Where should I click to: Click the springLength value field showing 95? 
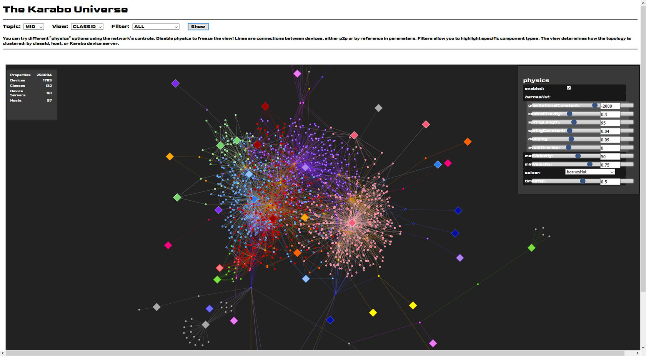[x=610, y=123]
